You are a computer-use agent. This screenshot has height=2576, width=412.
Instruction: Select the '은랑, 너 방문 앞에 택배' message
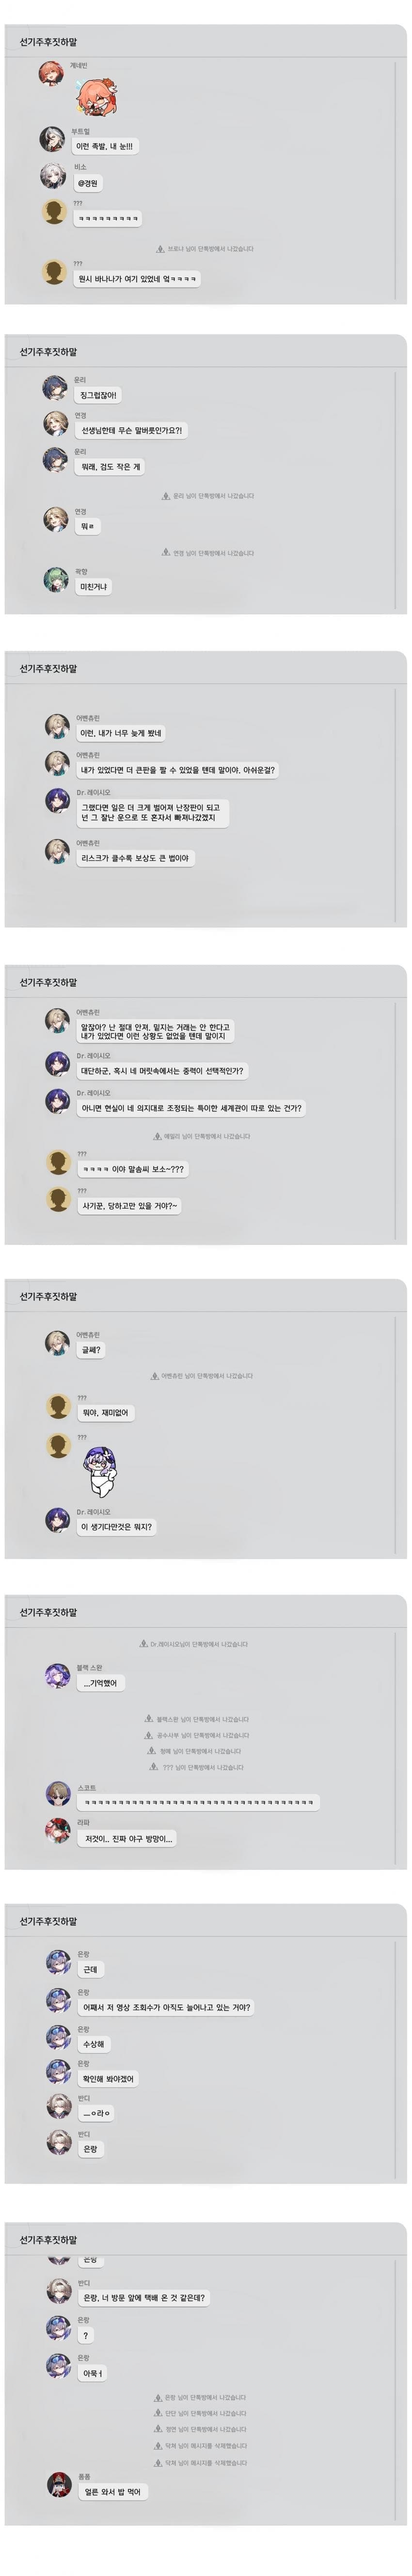click(x=144, y=2297)
